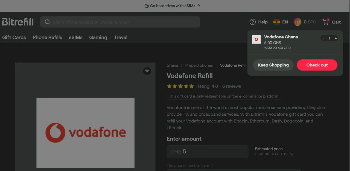Click the Vodafone Refill breadcrumb

pos(233,65)
